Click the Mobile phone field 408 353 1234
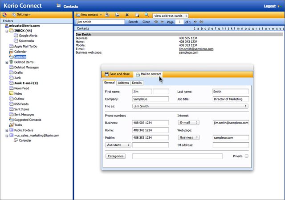The image size is (285, 200). (151, 138)
